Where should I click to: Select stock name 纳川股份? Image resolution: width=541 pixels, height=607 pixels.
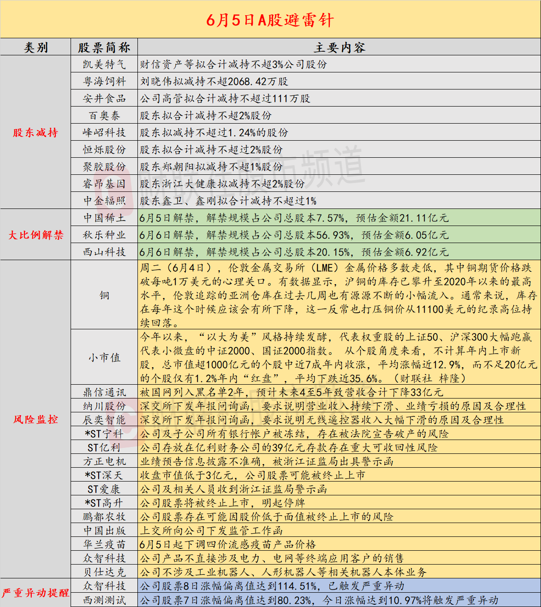tap(104, 406)
